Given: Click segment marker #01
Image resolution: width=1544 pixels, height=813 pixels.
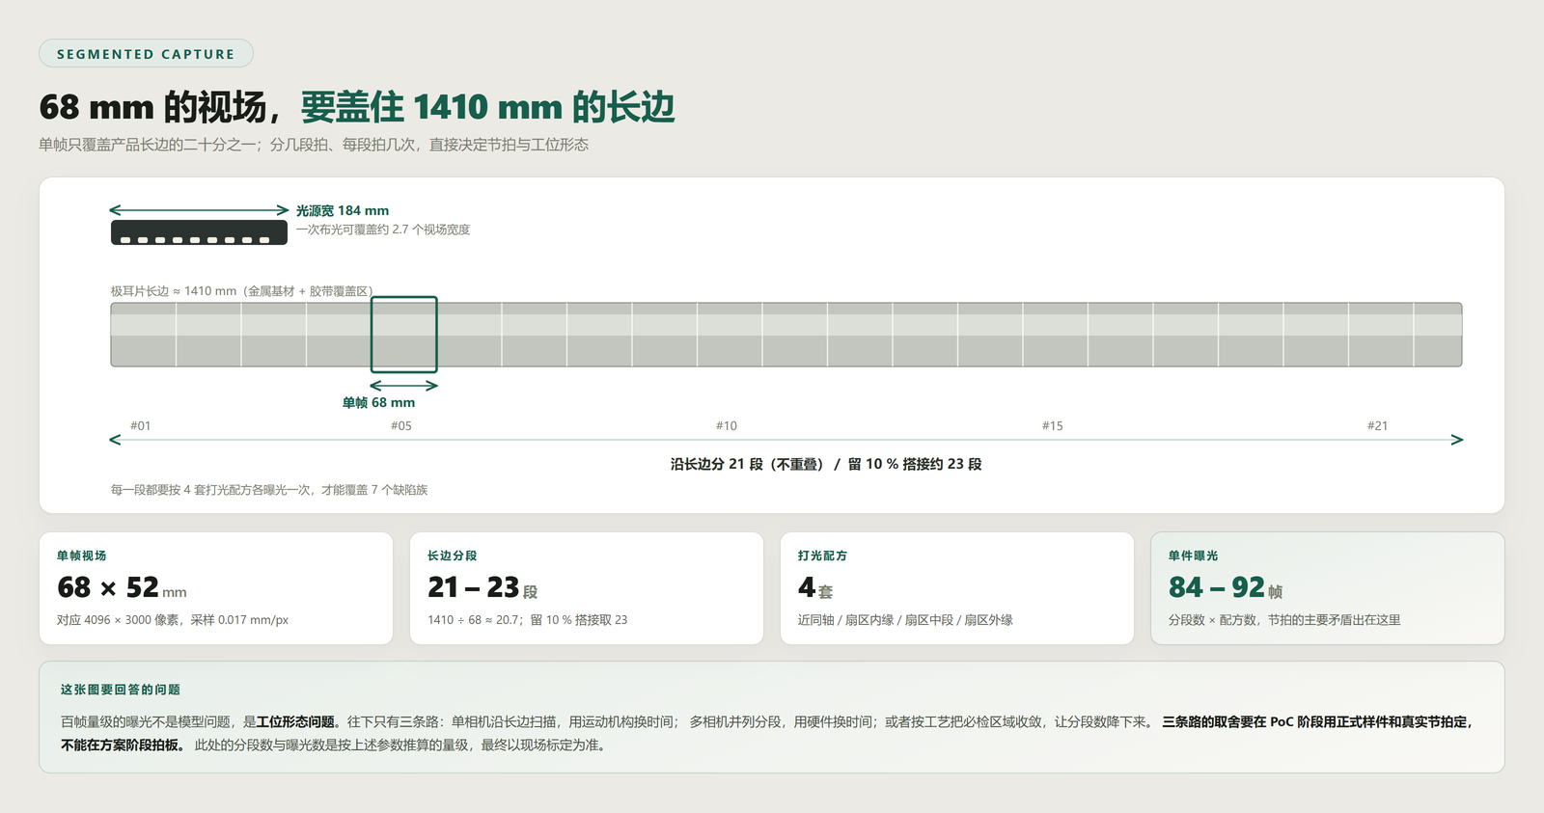Looking at the screenshot, I should (x=141, y=426).
